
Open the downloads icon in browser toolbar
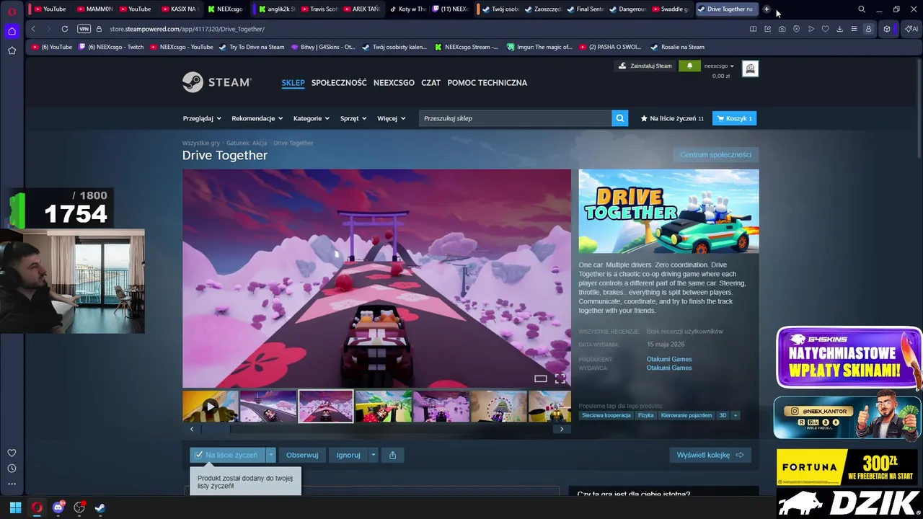[840, 29]
